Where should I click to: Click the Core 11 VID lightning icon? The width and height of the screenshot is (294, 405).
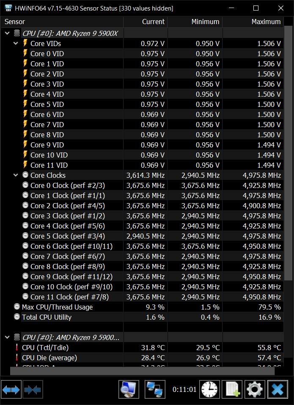tap(25, 165)
